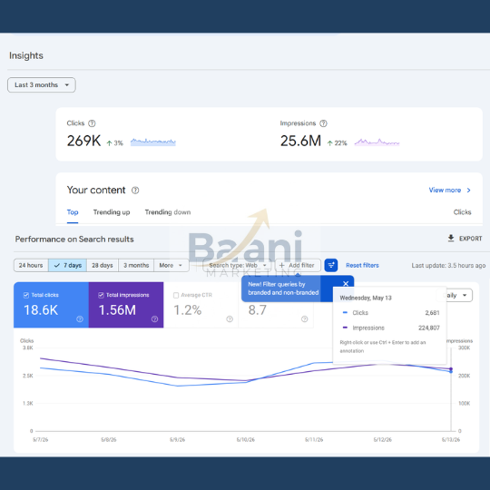490x490 pixels.
Task: Click the Total impressions 1.56M card
Action: point(126,305)
